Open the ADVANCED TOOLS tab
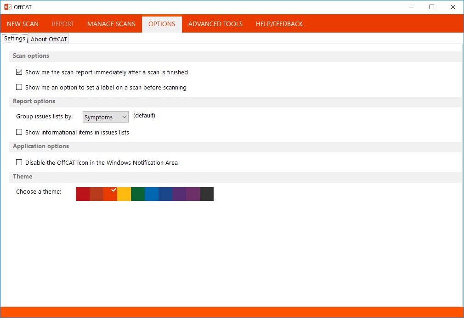Image resolution: width=464 pixels, height=318 pixels. [x=215, y=24]
